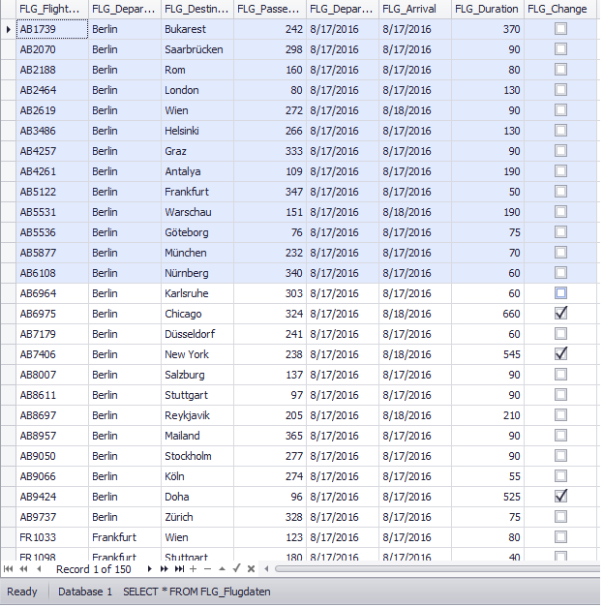Screen dimensions: 603x607
Task: Sort by FLG_Change column header
Action: pos(560,10)
